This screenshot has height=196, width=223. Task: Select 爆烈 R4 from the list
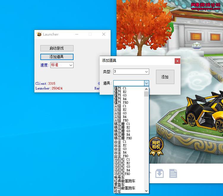[x=129, y=99]
